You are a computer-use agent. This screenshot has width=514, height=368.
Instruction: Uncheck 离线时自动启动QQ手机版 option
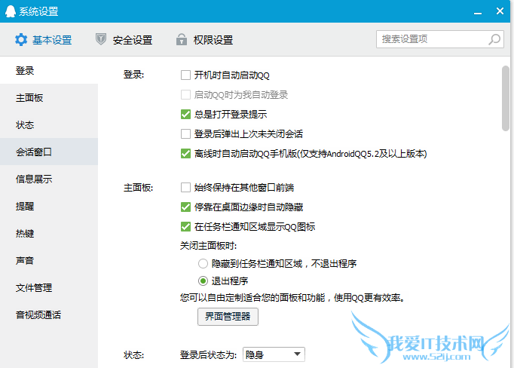[185, 154]
